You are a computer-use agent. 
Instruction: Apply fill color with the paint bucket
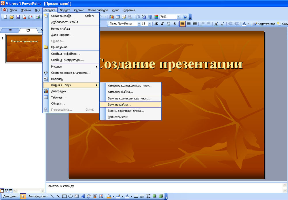point(109,196)
